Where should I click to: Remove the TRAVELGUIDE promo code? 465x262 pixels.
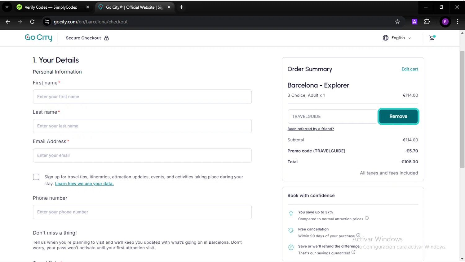(x=398, y=116)
